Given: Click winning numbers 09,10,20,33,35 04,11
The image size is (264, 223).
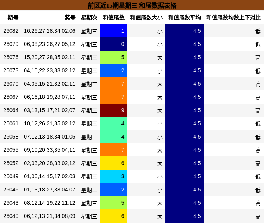Looking at the screenshot, I should (x=49, y=150).
